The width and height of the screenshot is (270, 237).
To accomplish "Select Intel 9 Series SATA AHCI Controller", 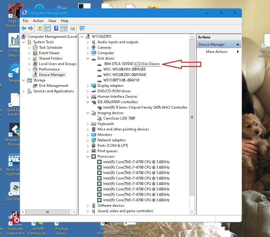I will [145, 107].
